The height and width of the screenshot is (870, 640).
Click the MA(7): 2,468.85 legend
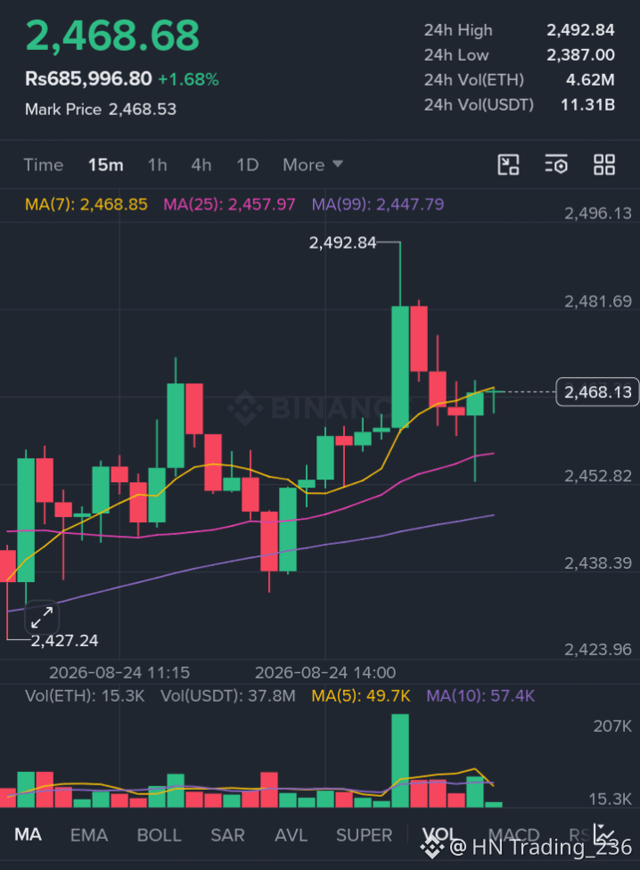pyautogui.click(x=86, y=205)
